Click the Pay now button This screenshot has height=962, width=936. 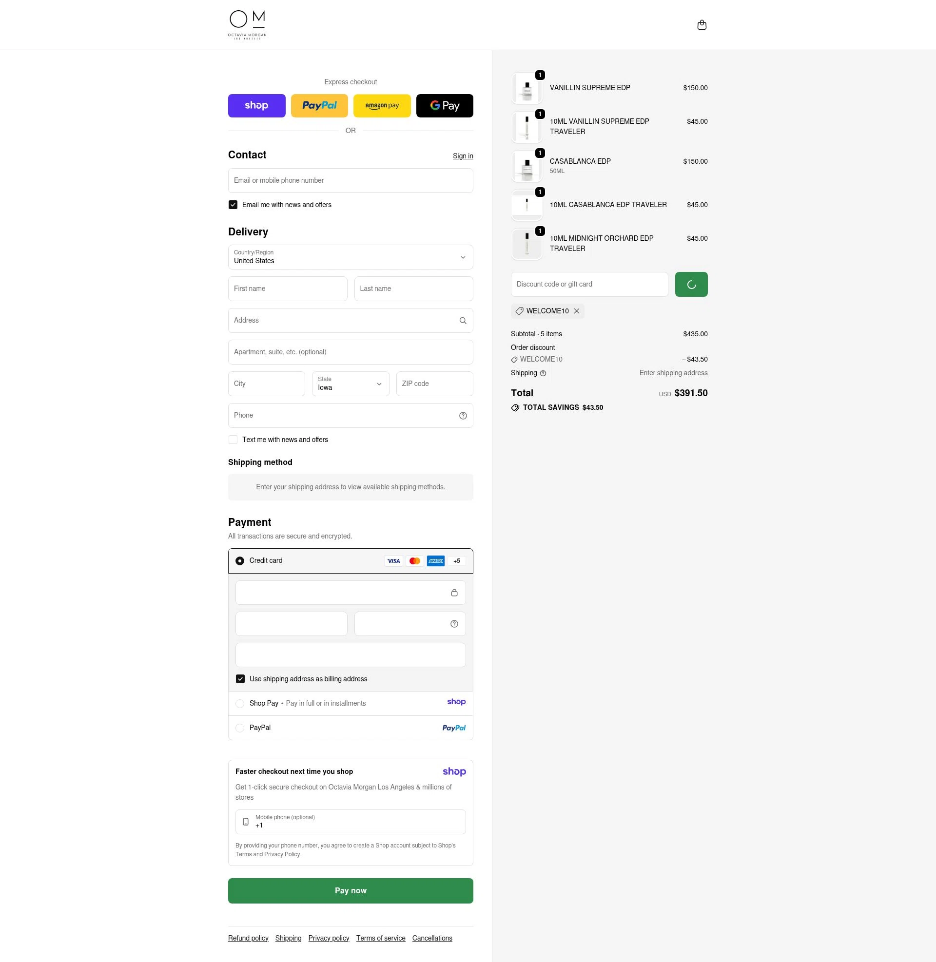click(350, 890)
